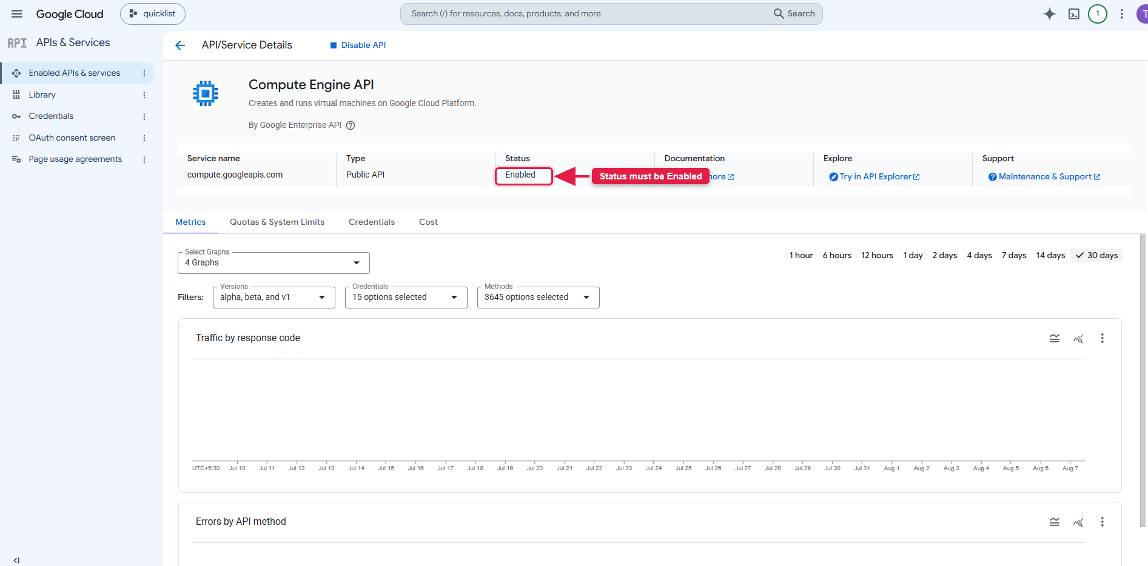Open more options for Errors by API method

click(1103, 522)
